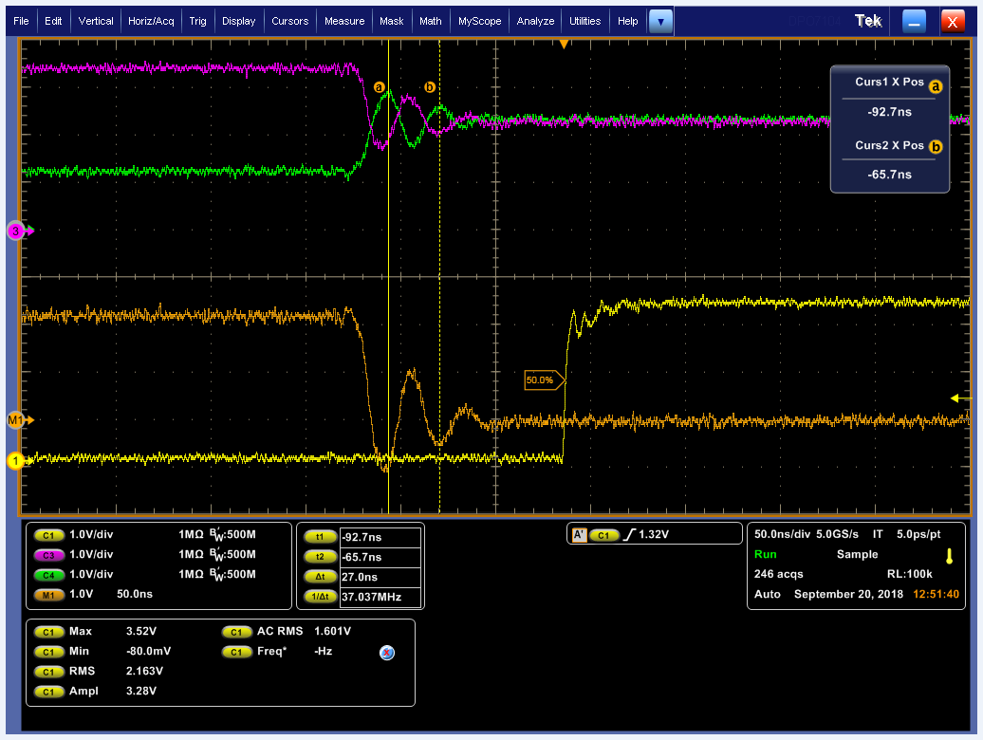This screenshot has width=983, height=740.
Task: Open the Analyze menu
Action: 535,21
